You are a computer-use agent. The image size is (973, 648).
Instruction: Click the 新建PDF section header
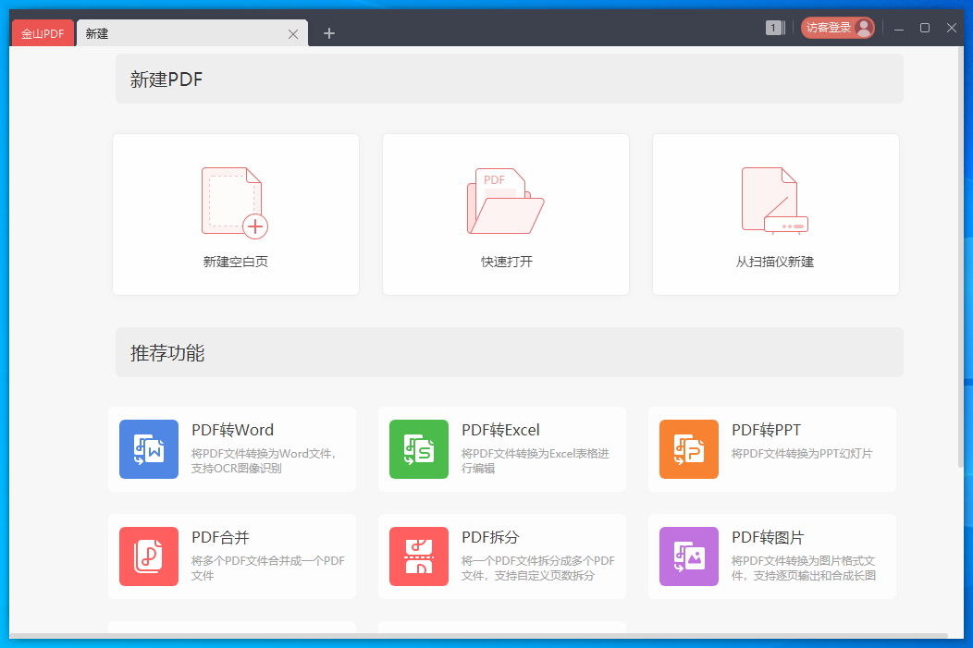(509, 79)
